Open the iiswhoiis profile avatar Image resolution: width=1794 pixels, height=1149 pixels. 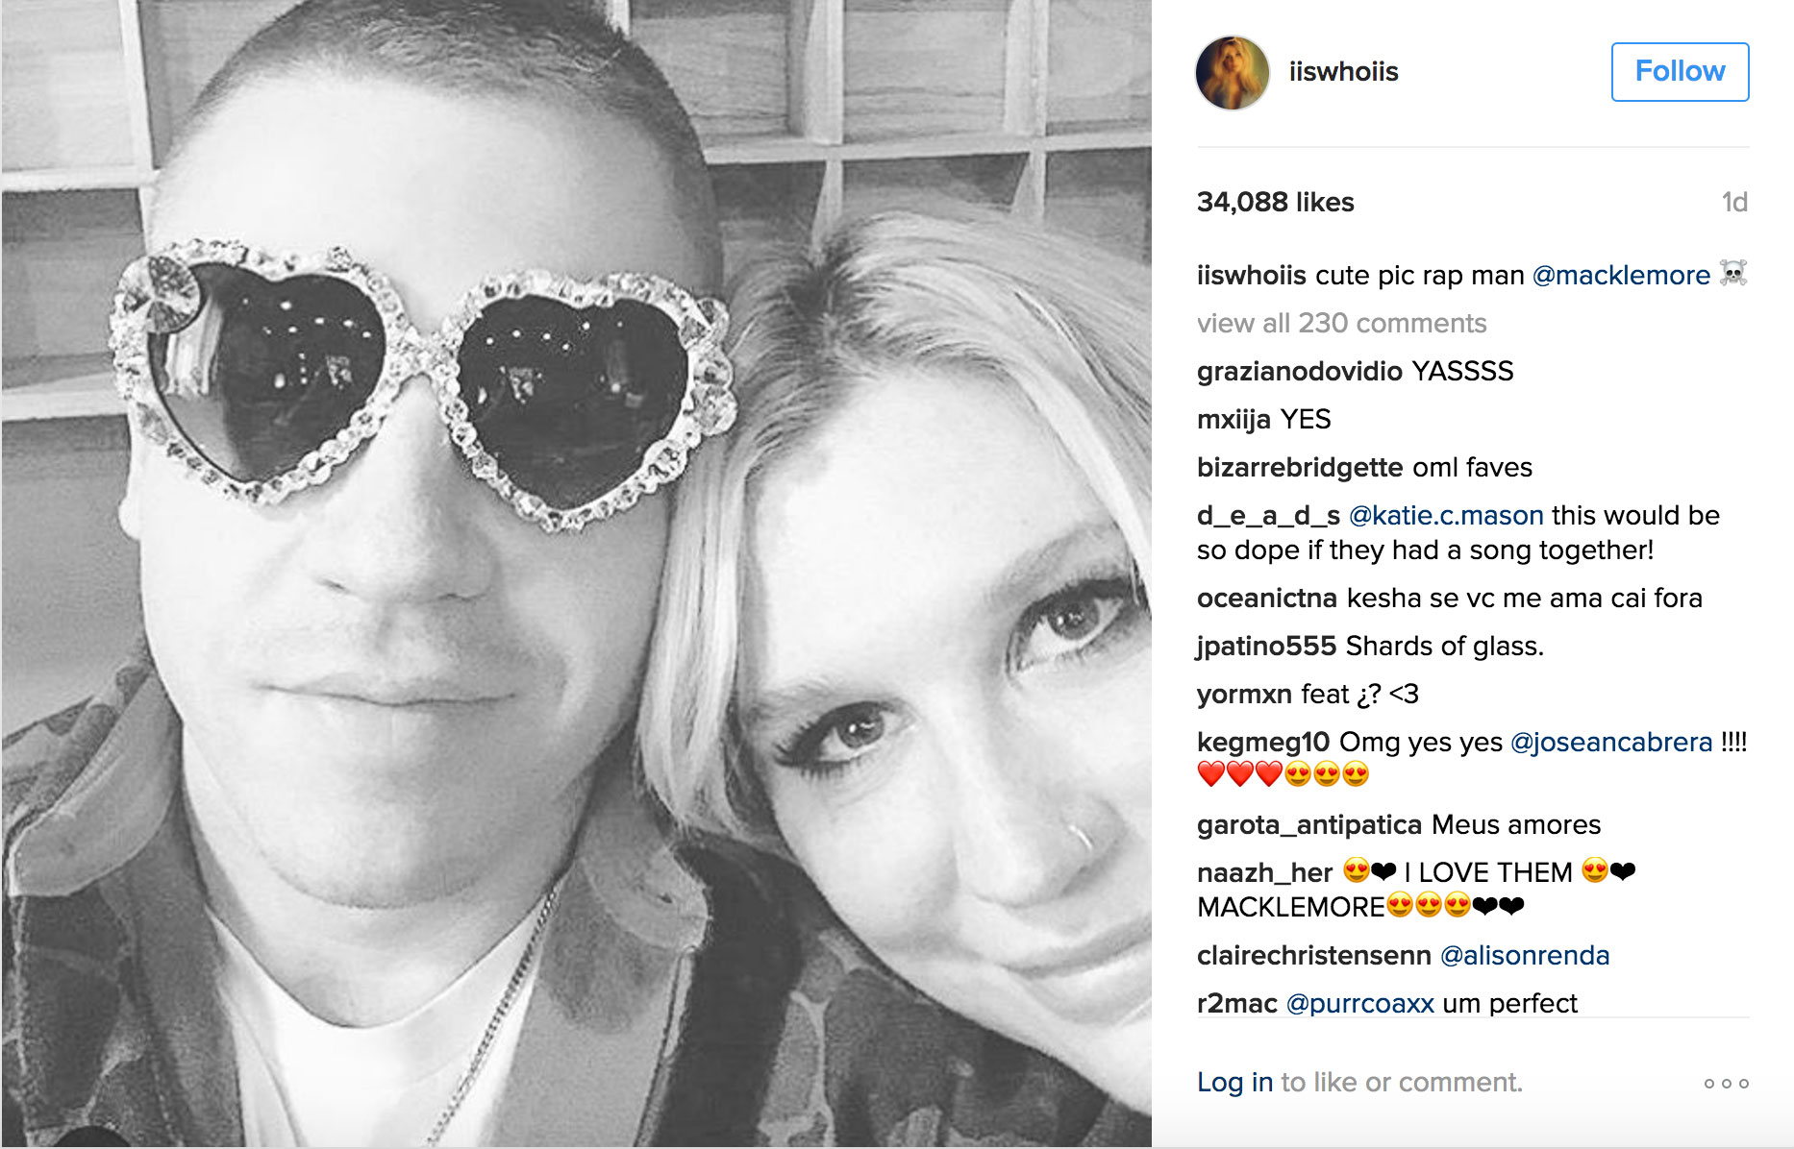click(x=1232, y=73)
